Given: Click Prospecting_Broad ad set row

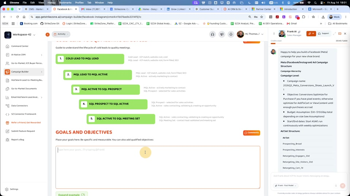Looking at the screenshot, I should [x=308, y=144].
